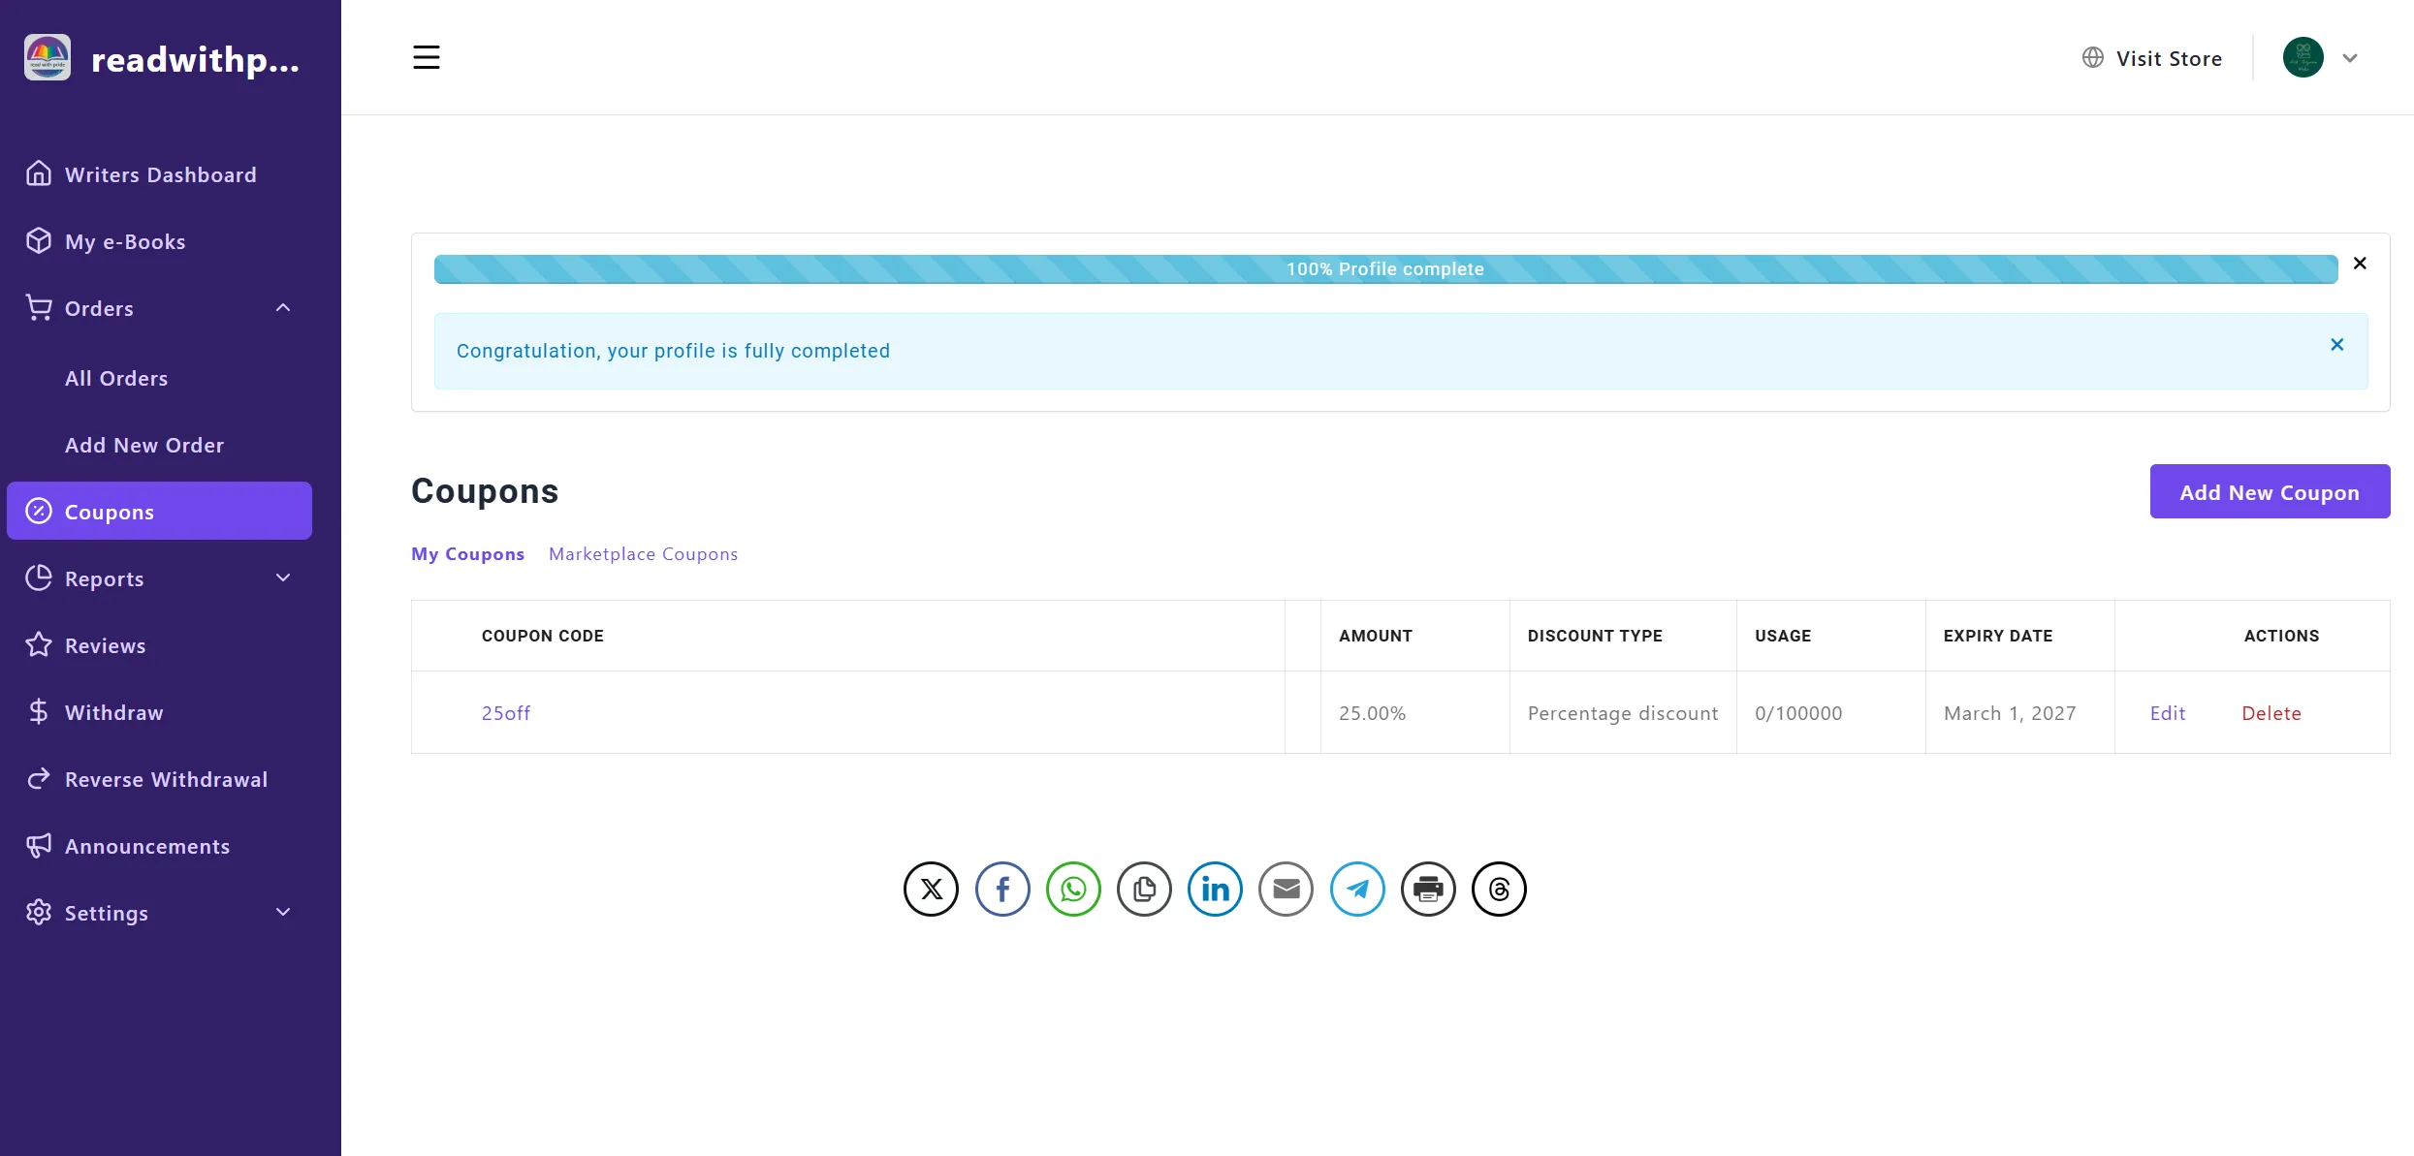
Task: Share on LinkedIn icon
Action: click(x=1215, y=889)
